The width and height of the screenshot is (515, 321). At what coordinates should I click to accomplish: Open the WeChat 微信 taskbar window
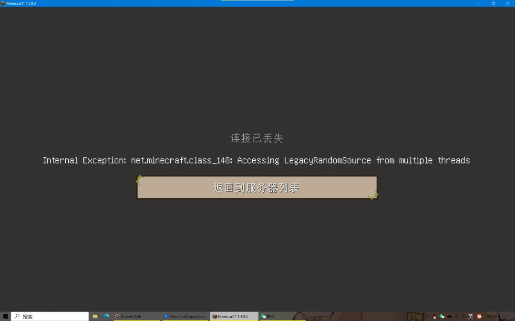282,316
